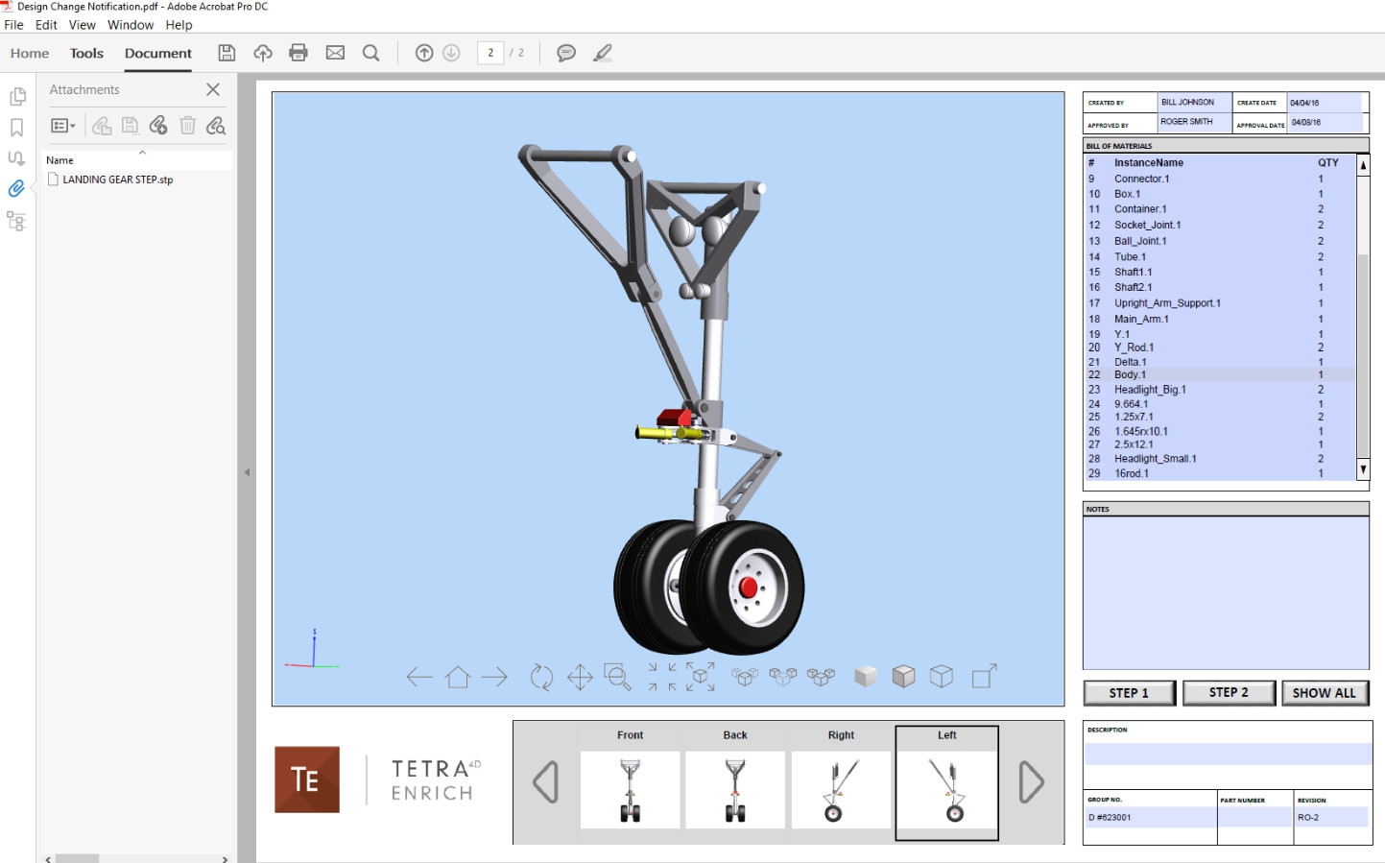
Task: Select the Body.1 row in BOM
Action: (x=1219, y=375)
